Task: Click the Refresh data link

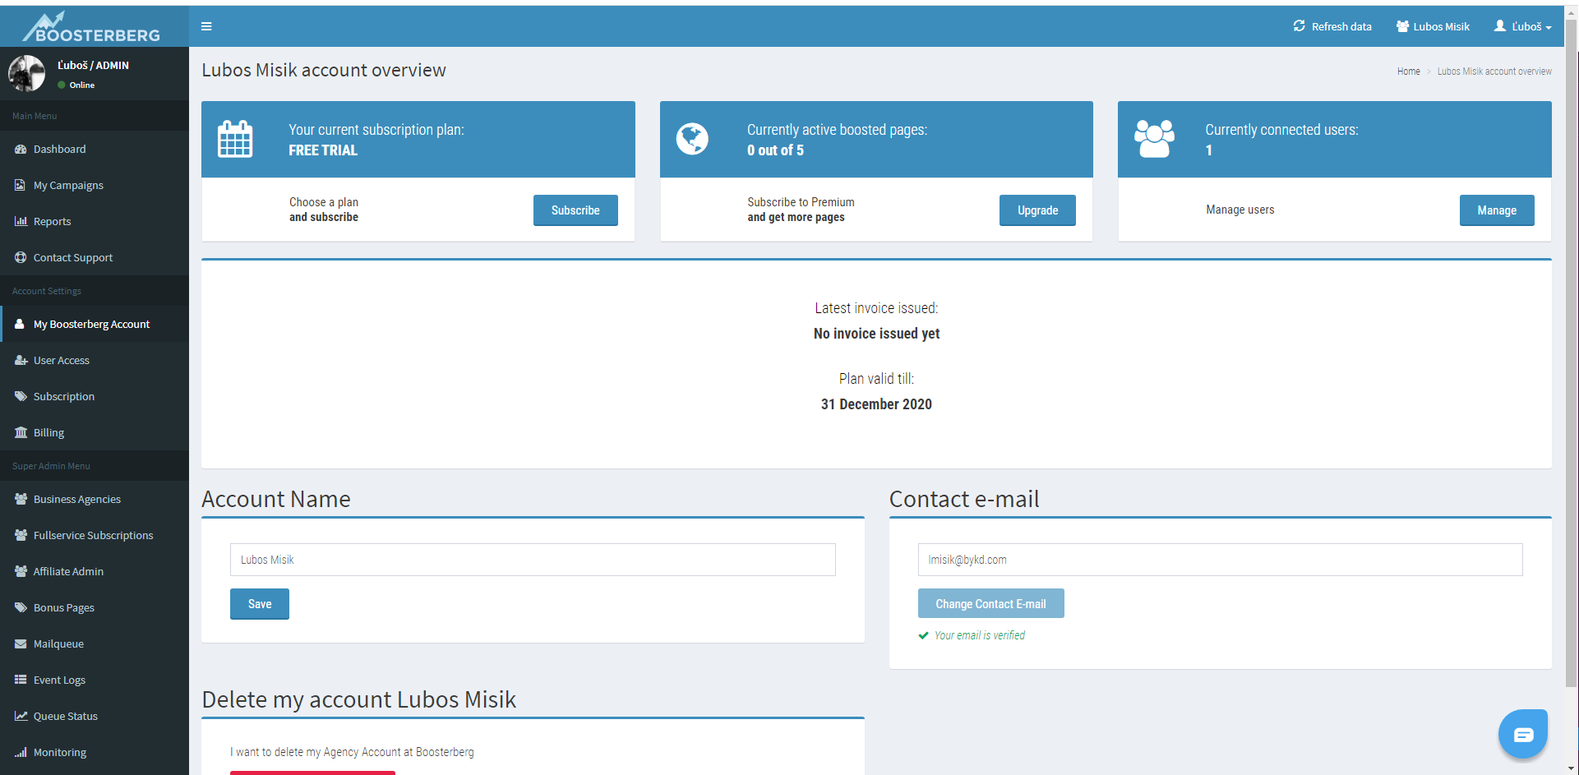Action: click(1332, 26)
